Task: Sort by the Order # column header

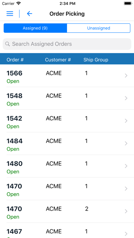Action: point(15,59)
